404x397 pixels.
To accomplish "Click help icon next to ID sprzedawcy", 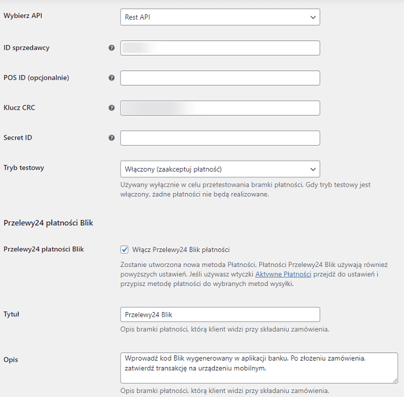I will click(x=111, y=48).
